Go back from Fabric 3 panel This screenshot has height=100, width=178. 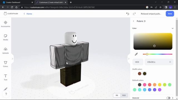tap(133, 21)
